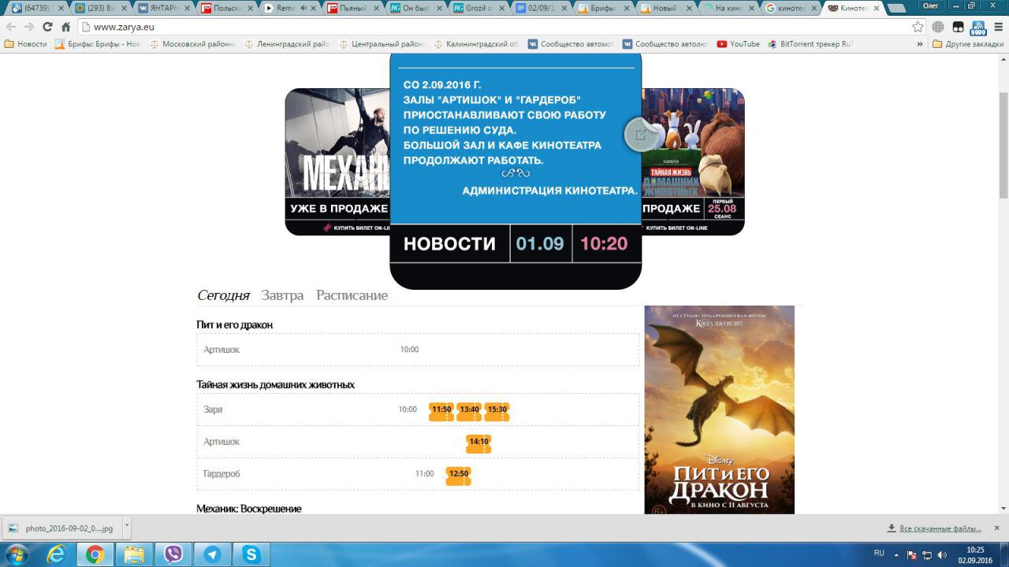This screenshot has width=1009, height=567.
Task: Click the Все скачанные файлы link
Action: point(940,528)
